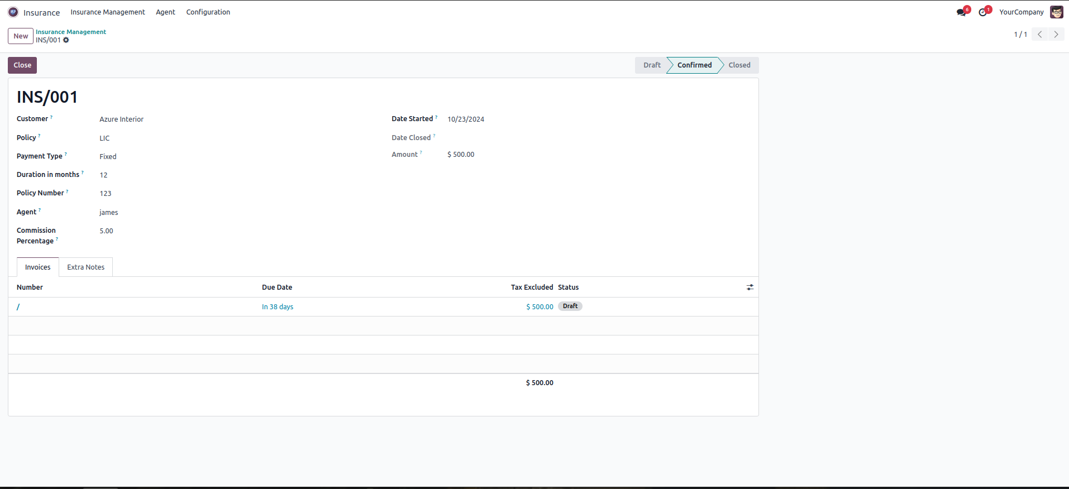Viewport: 1069px width, 489px height.
Task: Open the Insurance Management menu
Action: click(108, 12)
